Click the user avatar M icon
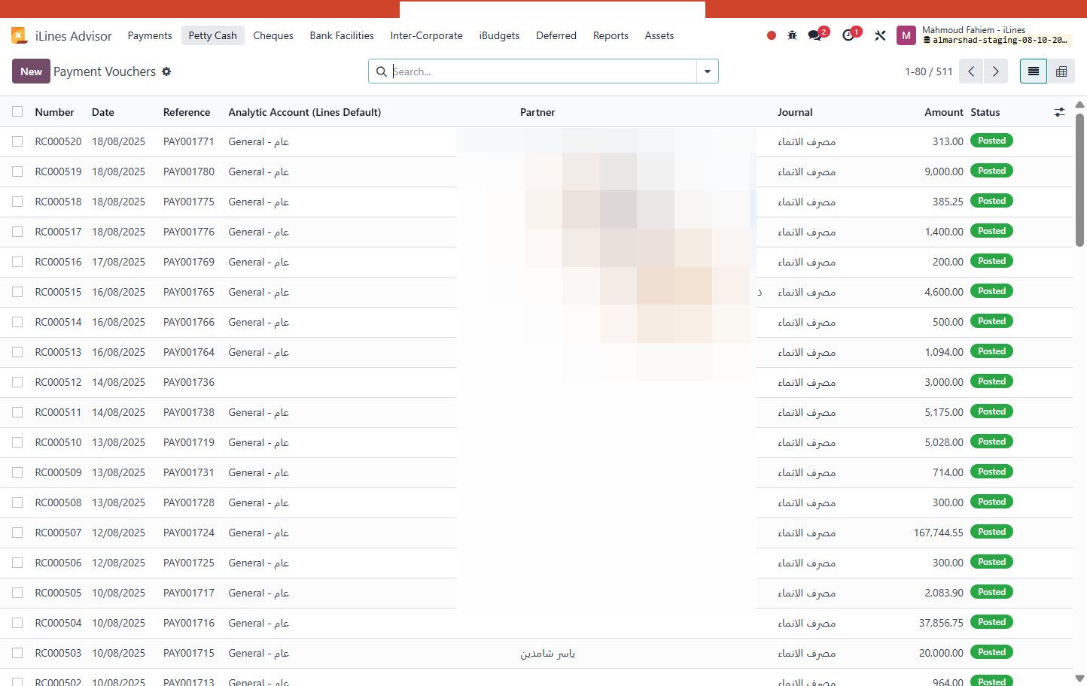This screenshot has width=1087, height=686. click(x=906, y=35)
